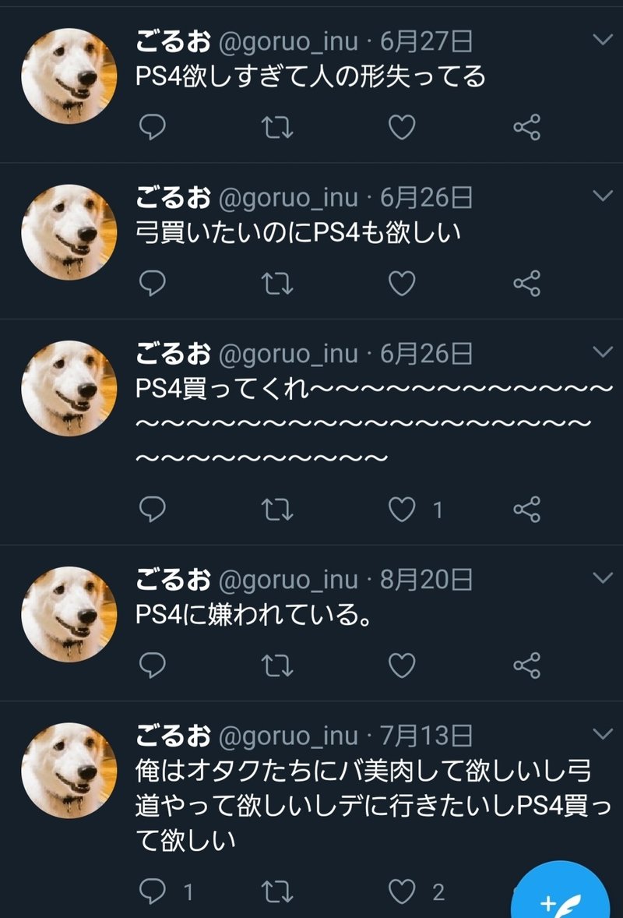
Task: Retweet the June 27 tweet
Action: pyautogui.click(x=276, y=127)
